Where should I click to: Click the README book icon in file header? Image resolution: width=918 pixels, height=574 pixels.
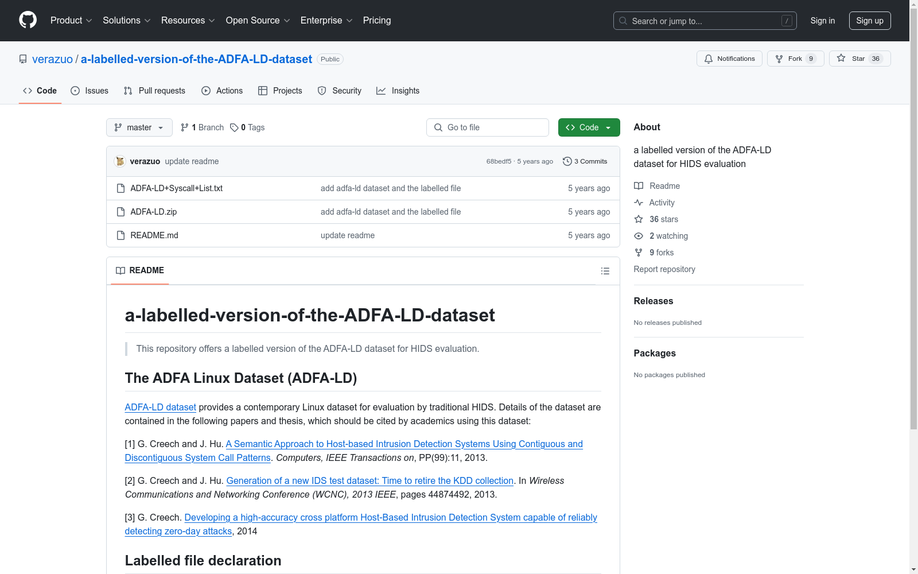click(x=120, y=270)
